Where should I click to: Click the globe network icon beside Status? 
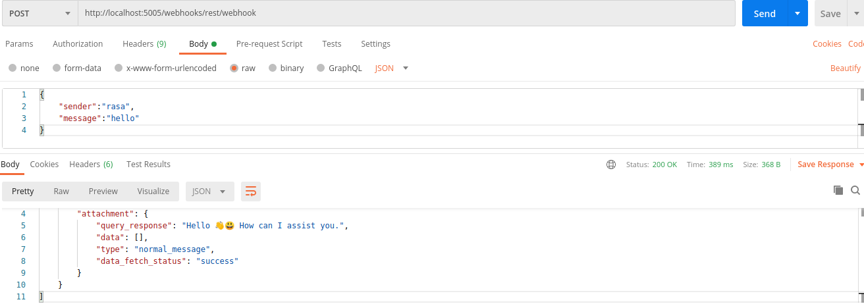(611, 165)
